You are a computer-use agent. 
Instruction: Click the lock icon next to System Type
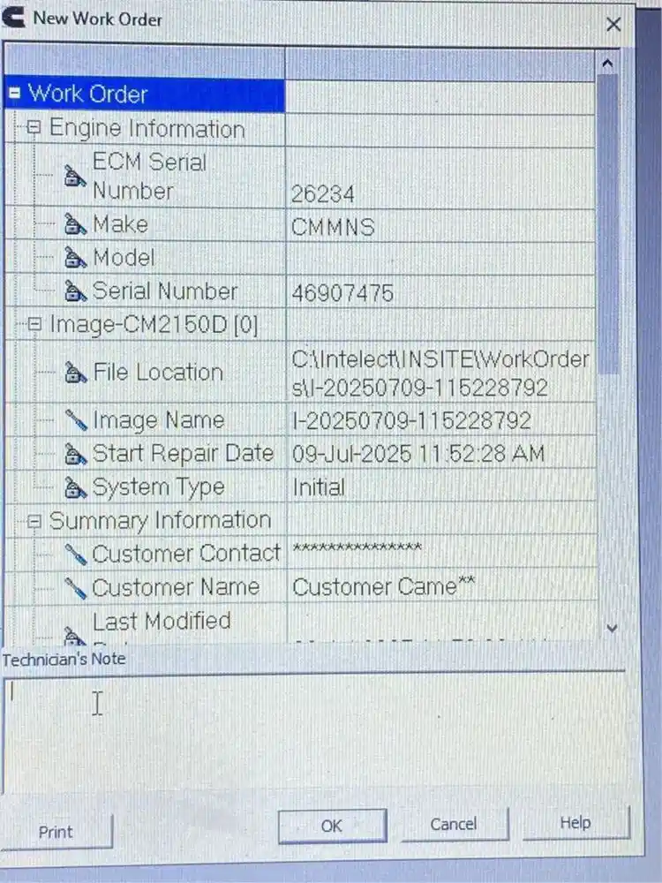(x=75, y=487)
